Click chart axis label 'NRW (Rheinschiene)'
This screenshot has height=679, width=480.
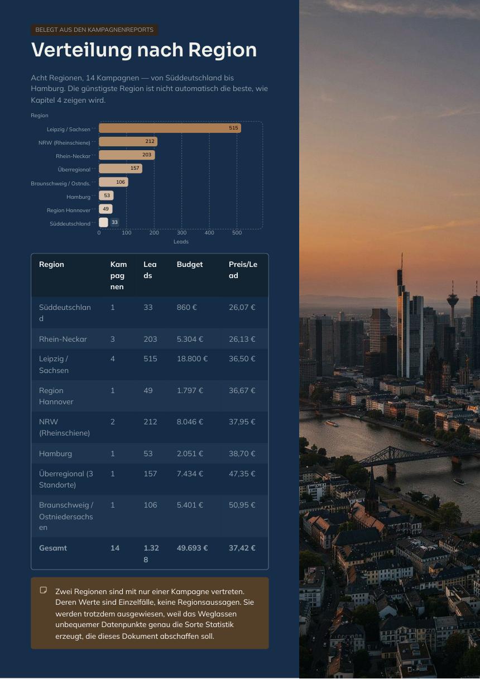point(64,142)
